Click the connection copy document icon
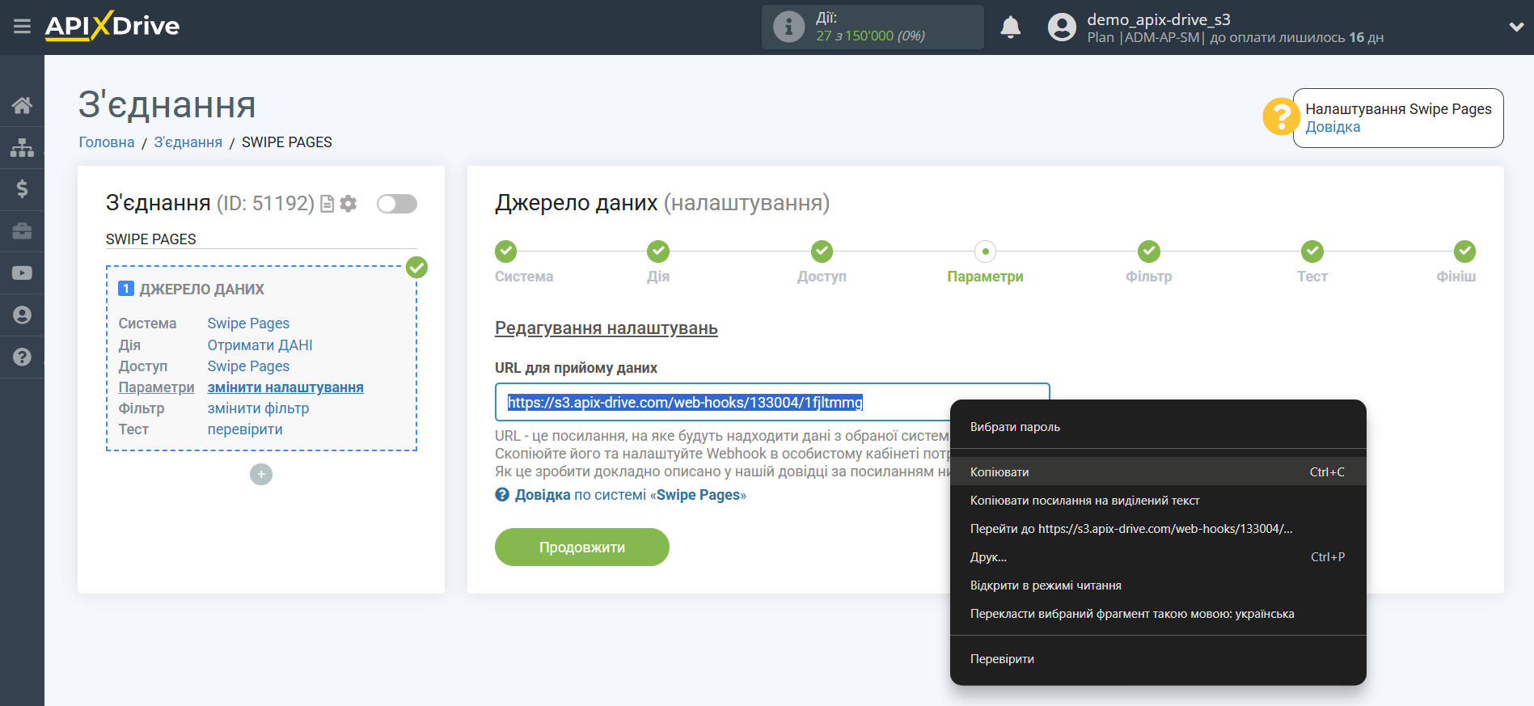 (x=327, y=204)
